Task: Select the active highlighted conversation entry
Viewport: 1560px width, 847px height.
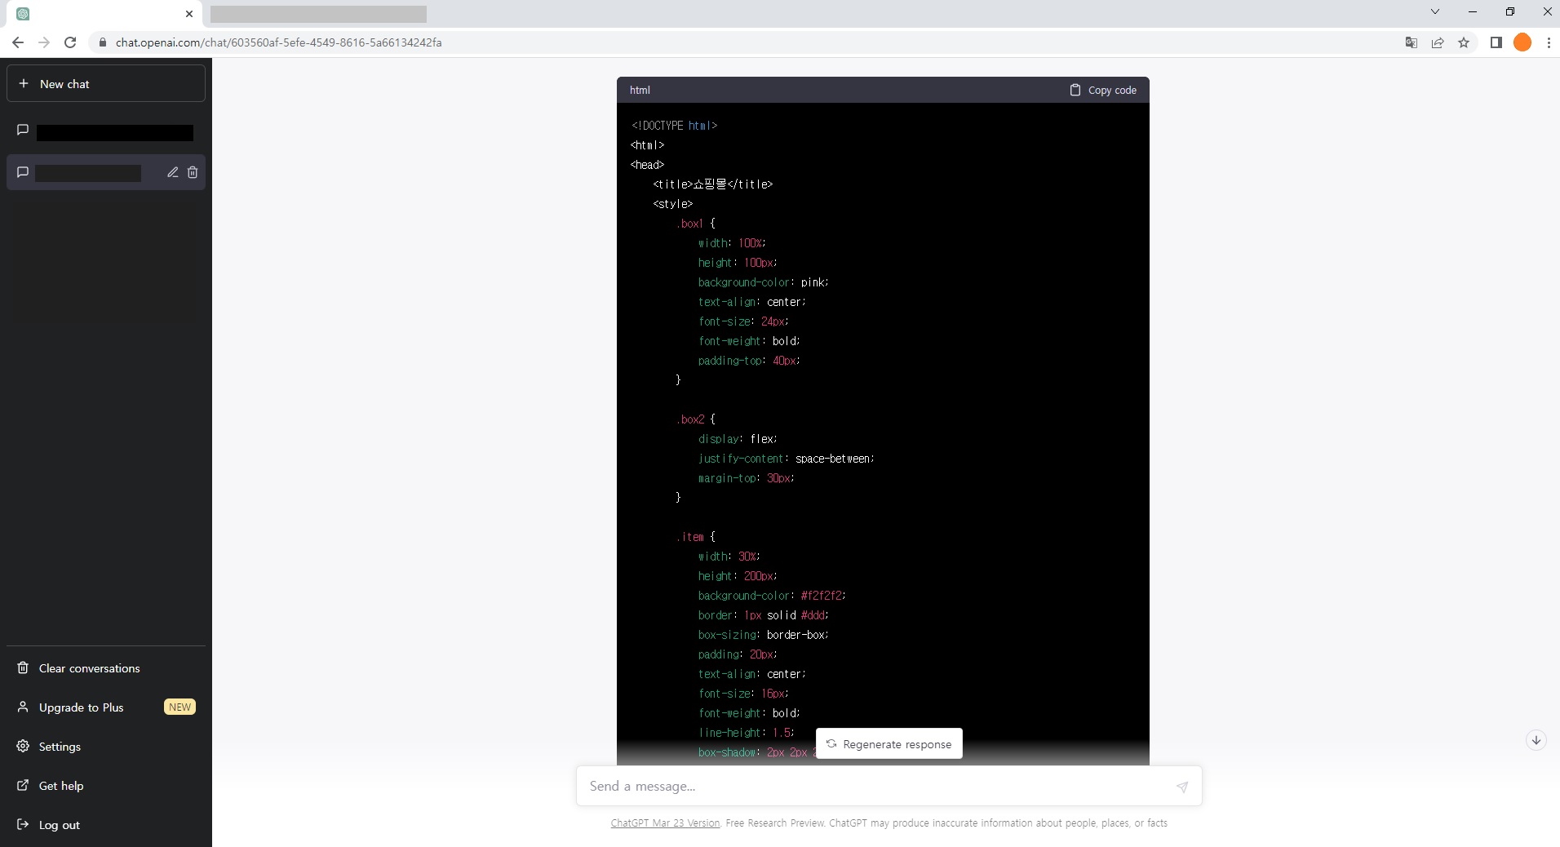Action: click(106, 172)
